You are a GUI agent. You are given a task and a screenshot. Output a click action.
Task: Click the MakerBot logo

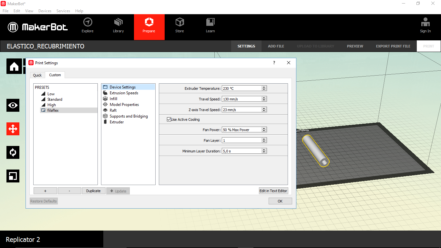pos(38,27)
